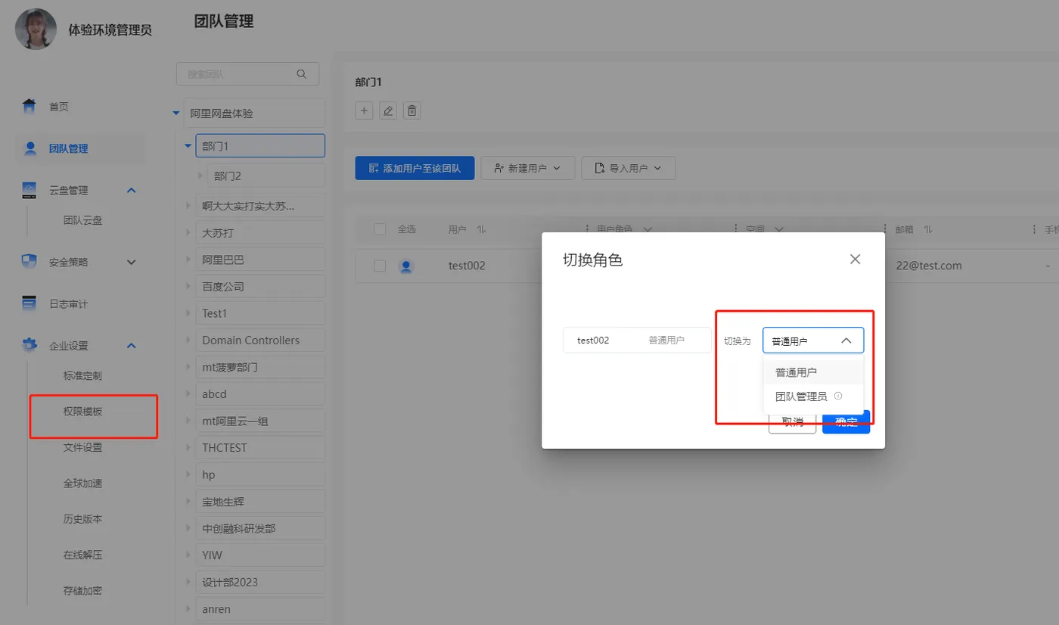Select the mt菠萝部门 team in the tree
1059x625 pixels.
tap(259, 367)
